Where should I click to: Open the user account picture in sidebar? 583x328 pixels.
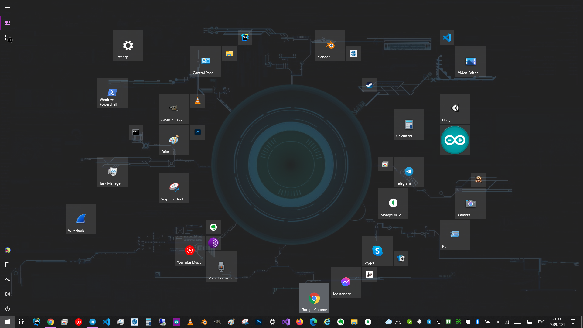pos(8,250)
